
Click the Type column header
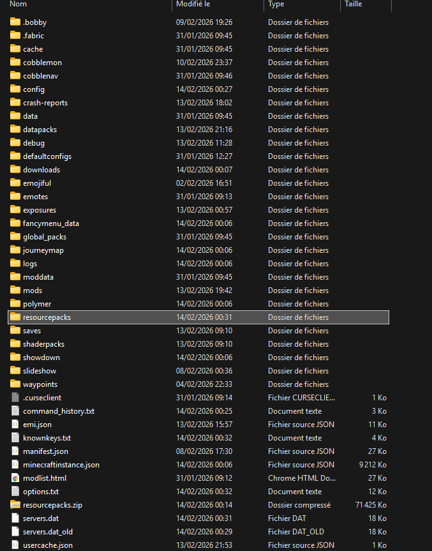[276, 4]
